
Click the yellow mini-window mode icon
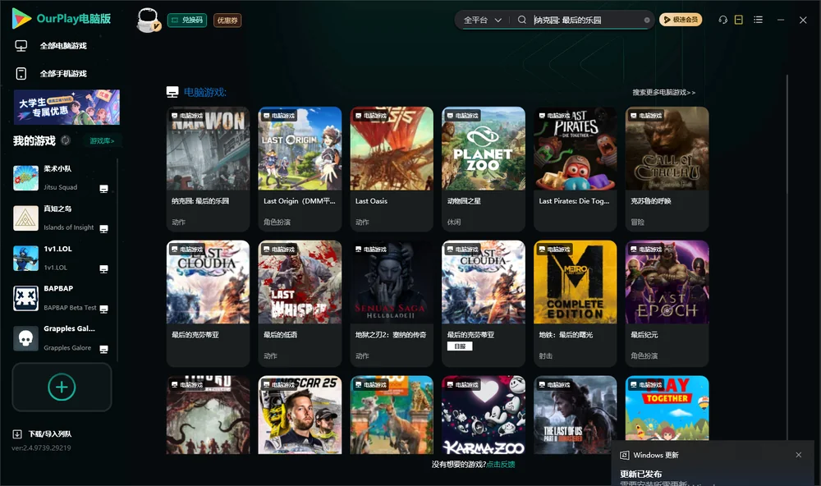(739, 20)
